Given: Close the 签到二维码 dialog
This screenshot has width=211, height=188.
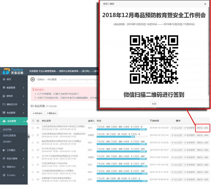Looking at the screenshot, I should 205,4.
